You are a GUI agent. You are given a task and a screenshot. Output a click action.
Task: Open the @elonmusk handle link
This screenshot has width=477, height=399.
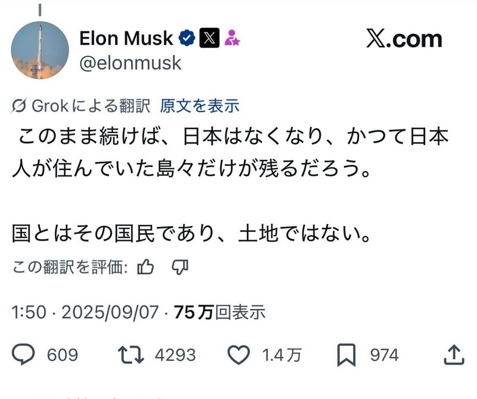point(130,63)
